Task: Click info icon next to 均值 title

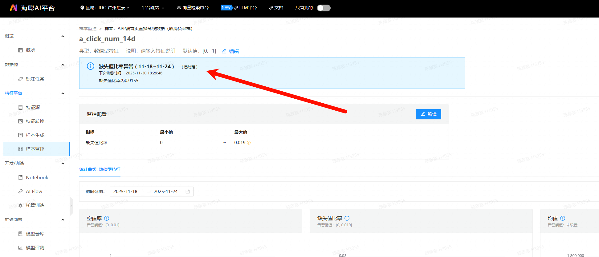Action: click(x=563, y=218)
